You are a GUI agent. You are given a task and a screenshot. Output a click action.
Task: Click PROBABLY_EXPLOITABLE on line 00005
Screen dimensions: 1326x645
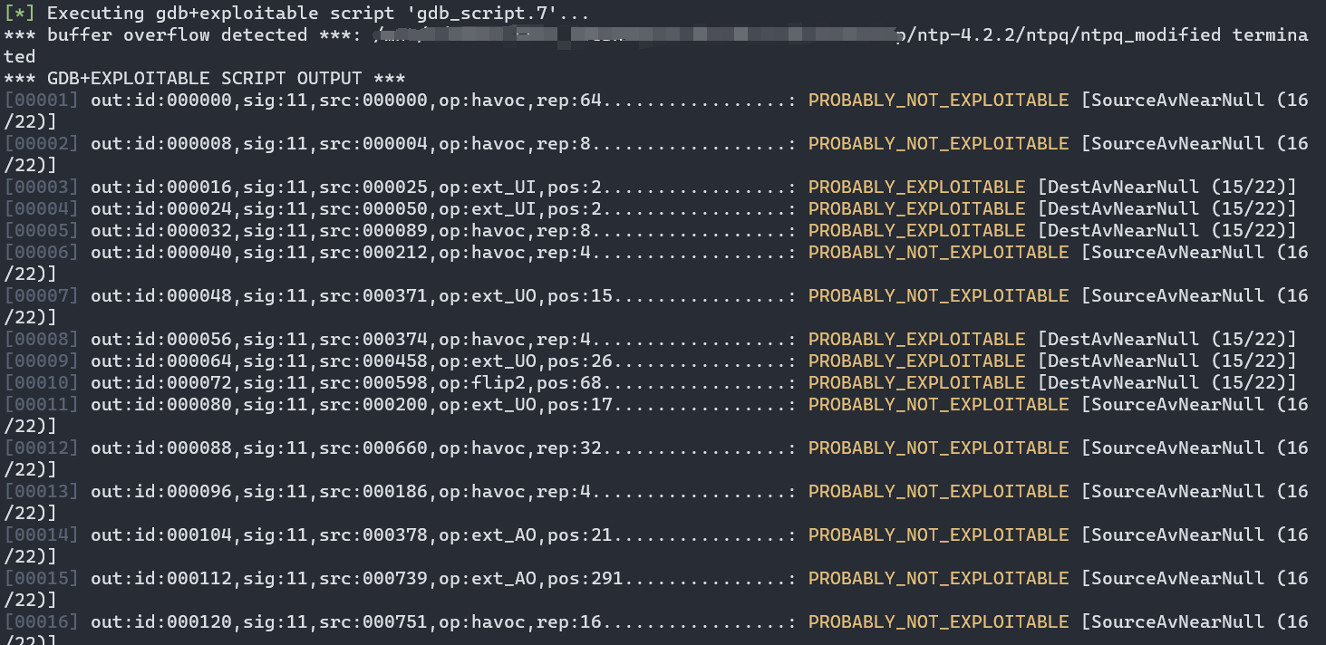point(917,231)
